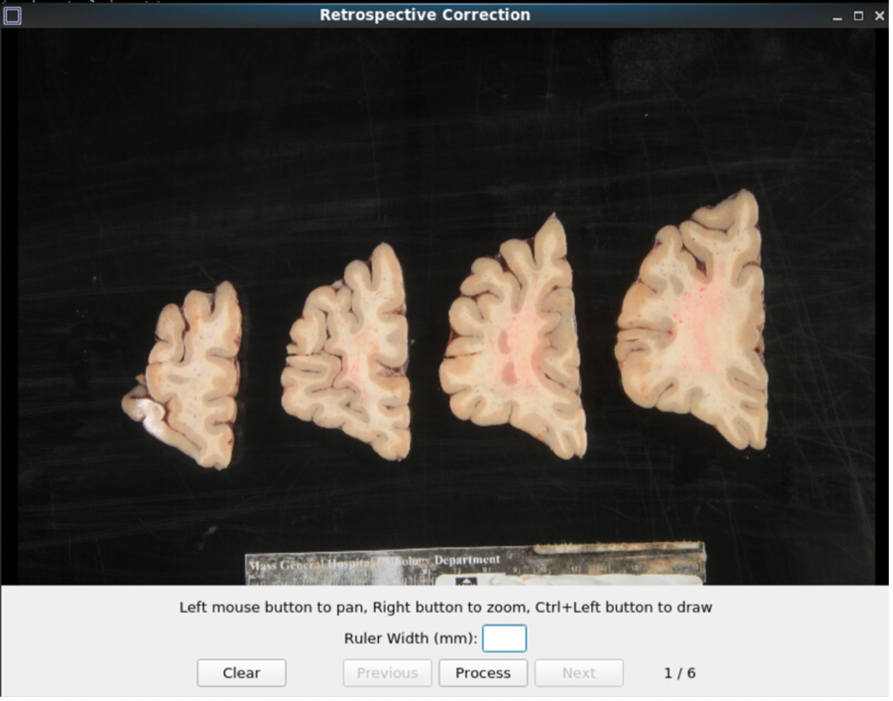Click the 'Retrospective Correction' title bar text
The width and height of the screenshot is (893, 701).
425,15
